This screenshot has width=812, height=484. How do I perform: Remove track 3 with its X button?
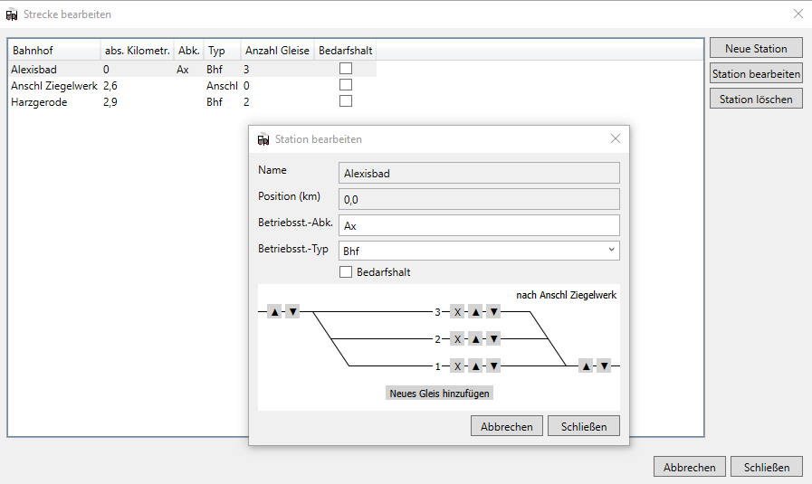click(x=457, y=311)
